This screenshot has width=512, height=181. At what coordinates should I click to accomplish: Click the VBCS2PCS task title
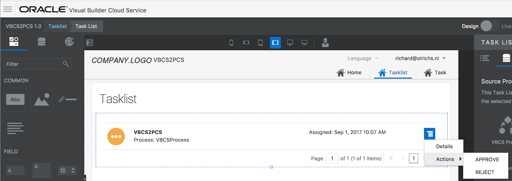pyautogui.click(x=148, y=132)
